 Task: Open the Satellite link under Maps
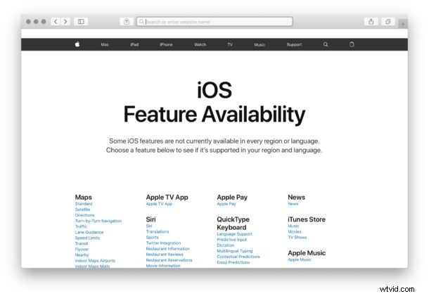tap(82, 210)
